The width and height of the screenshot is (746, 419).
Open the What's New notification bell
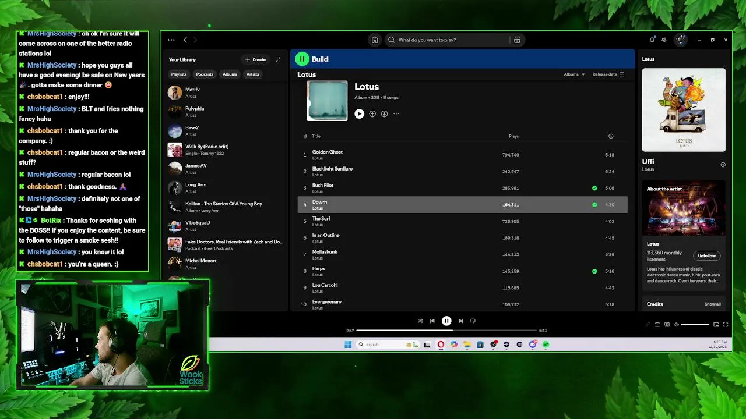pyautogui.click(x=652, y=40)
